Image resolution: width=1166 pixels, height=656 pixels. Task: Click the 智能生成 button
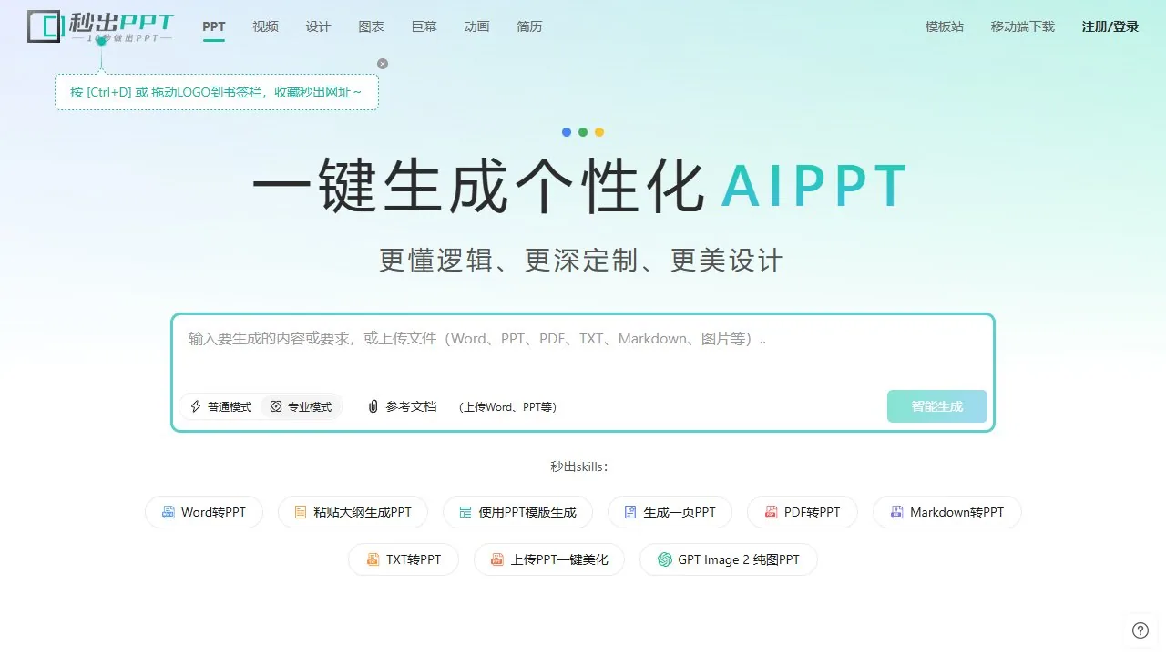coord(937,406)
